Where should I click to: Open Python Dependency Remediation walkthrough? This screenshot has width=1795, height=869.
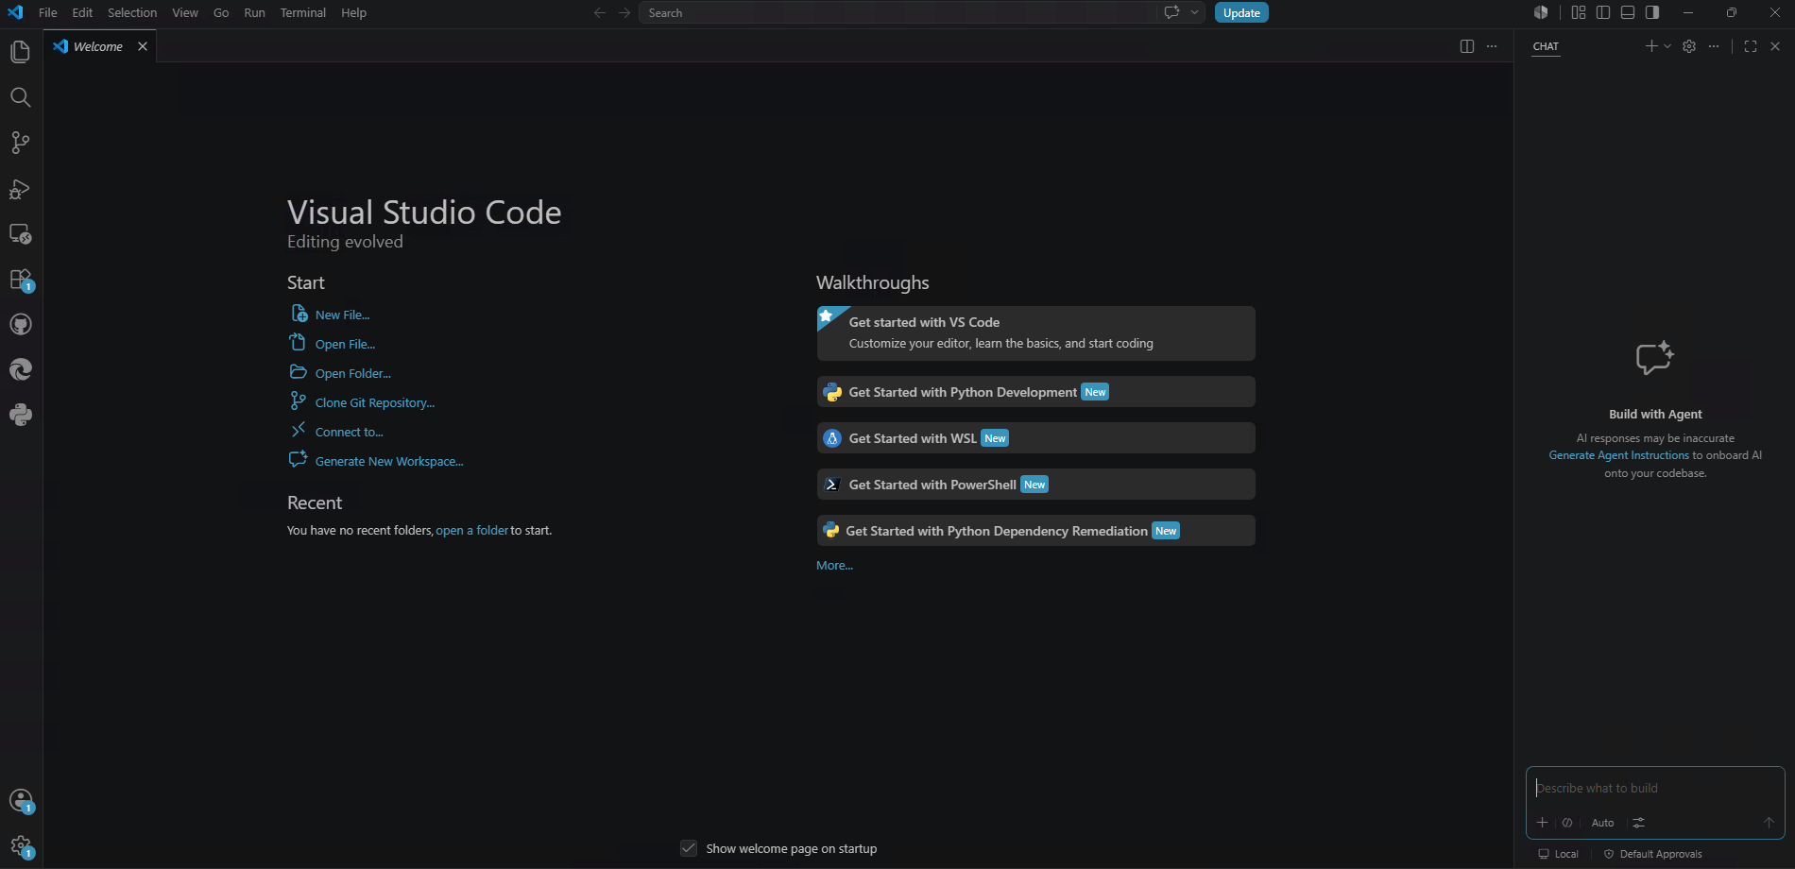click(1035, 531)
